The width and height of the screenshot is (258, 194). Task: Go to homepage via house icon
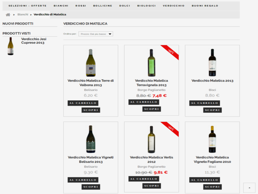(8, 15)
